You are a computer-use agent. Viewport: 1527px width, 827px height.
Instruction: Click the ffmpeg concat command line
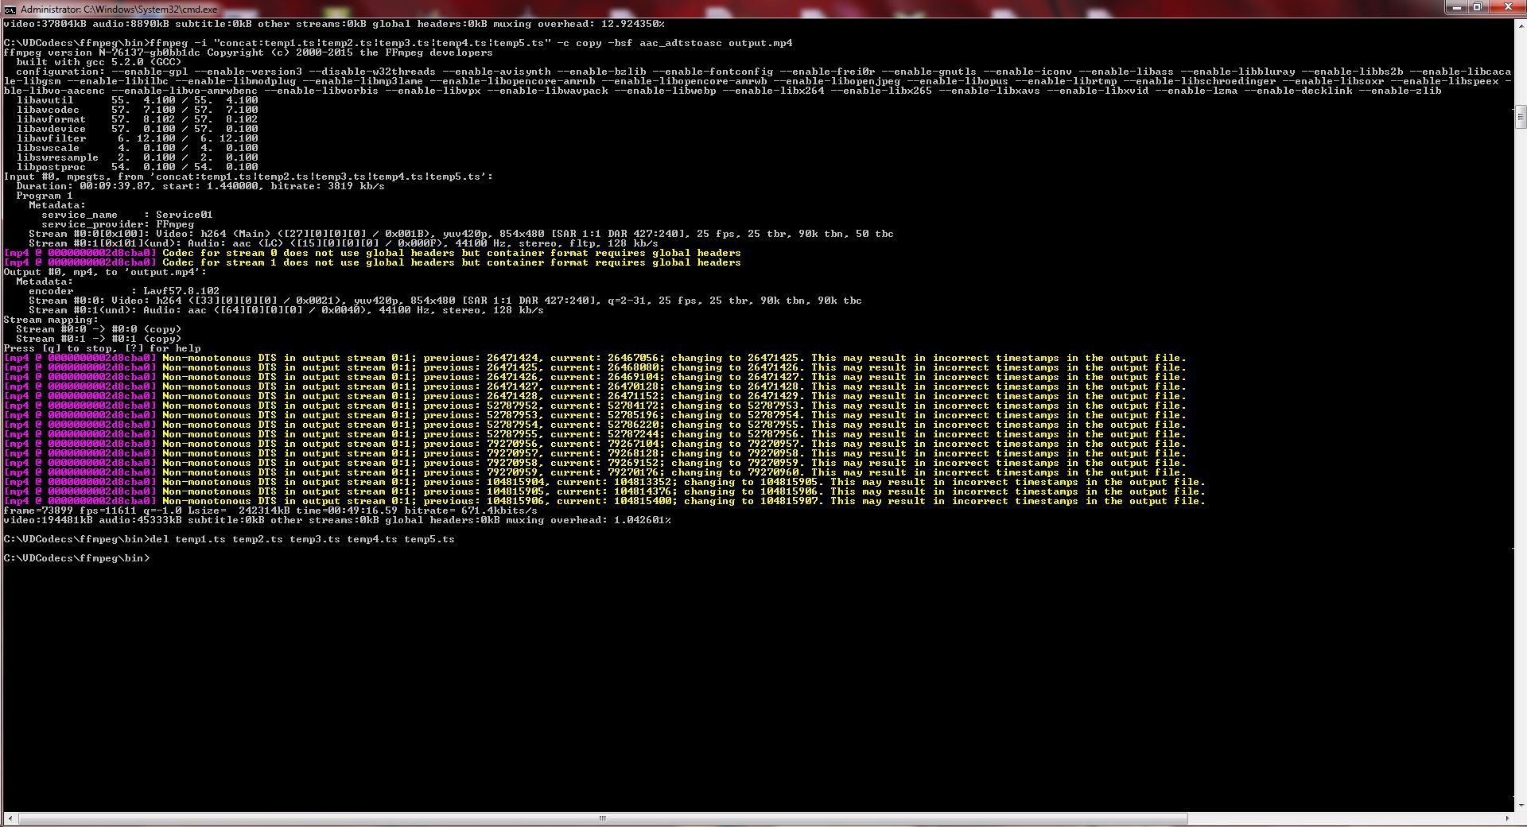click(x=398, y=43)
